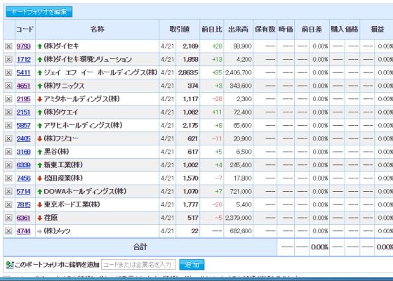Click the 取引値 column header
The image size is (393, 281).
(x=180, y=30)
